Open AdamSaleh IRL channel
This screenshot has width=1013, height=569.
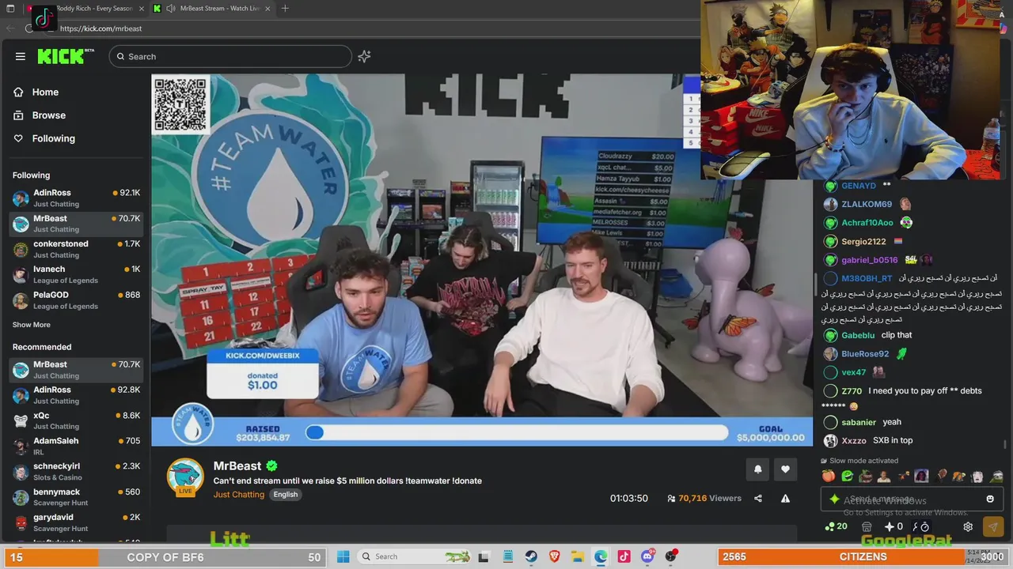click(76, 446)
